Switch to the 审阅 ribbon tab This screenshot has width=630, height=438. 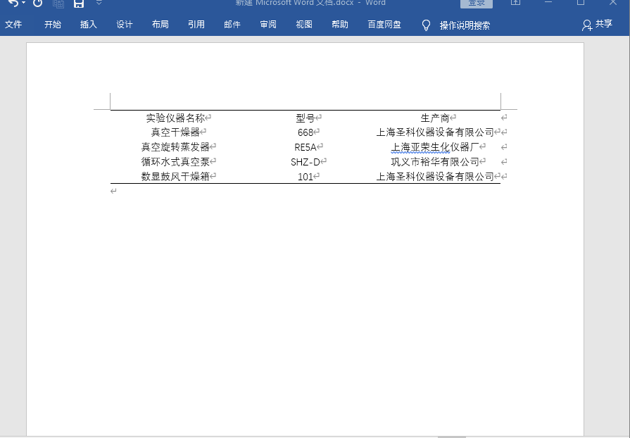[x=268, y=25]
